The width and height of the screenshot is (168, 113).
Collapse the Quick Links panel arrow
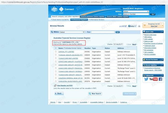point(162,32)
